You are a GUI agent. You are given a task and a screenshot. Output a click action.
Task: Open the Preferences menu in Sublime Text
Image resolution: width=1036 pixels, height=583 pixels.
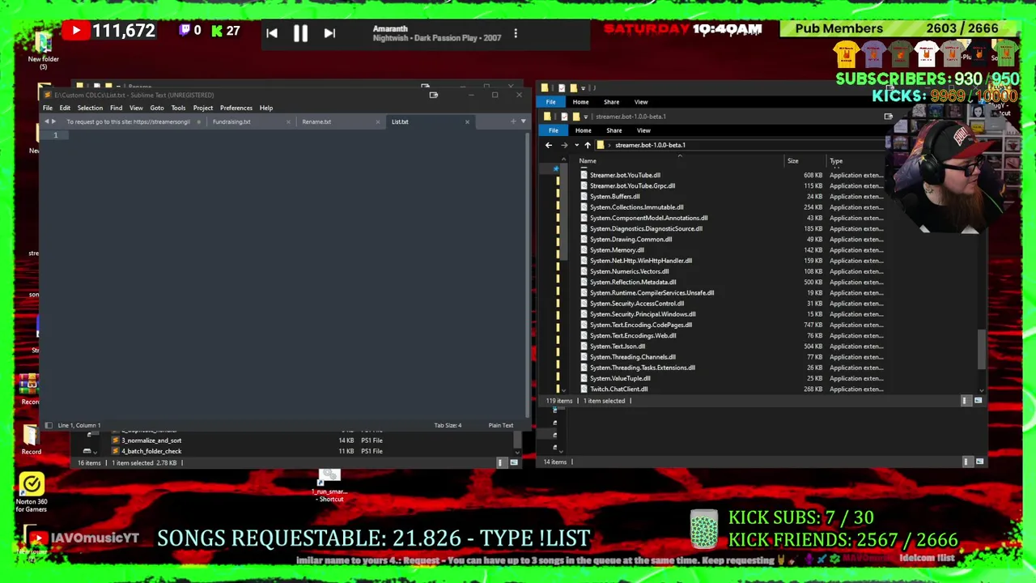236,108
